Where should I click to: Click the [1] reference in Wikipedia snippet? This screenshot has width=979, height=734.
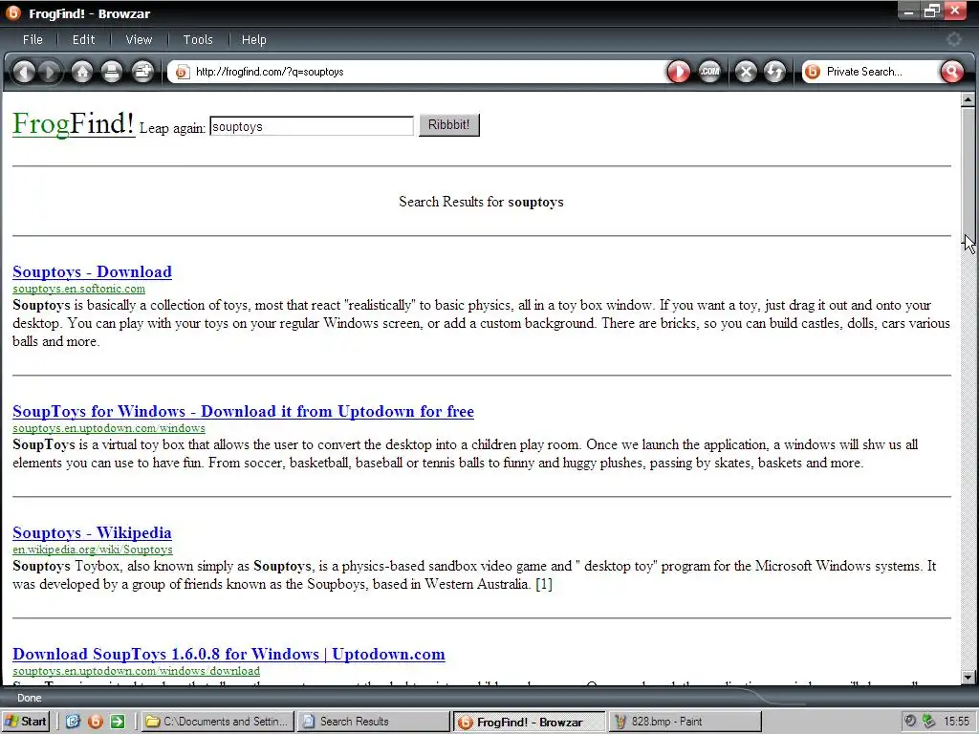click(544, 584)
